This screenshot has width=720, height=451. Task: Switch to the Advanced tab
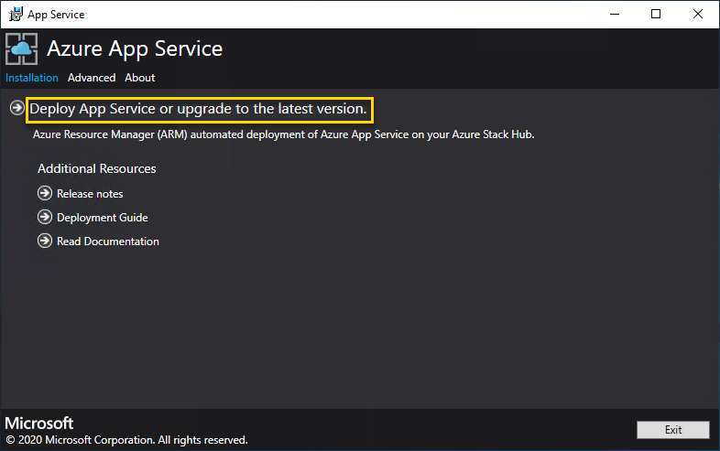pos(92,78)
